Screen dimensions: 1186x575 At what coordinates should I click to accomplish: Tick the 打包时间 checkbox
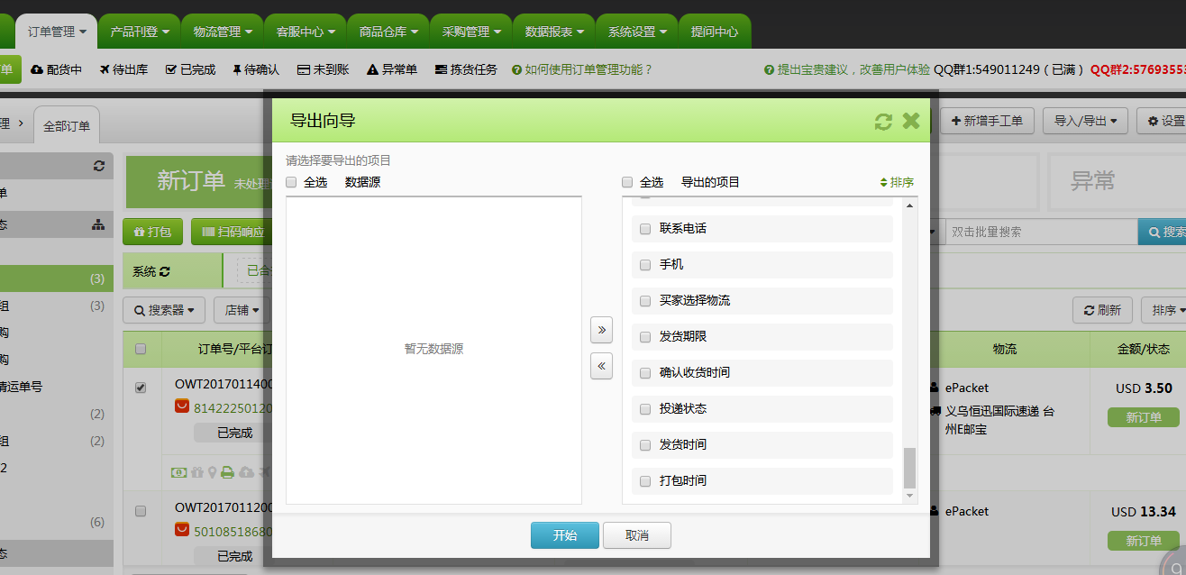(645, 481)
